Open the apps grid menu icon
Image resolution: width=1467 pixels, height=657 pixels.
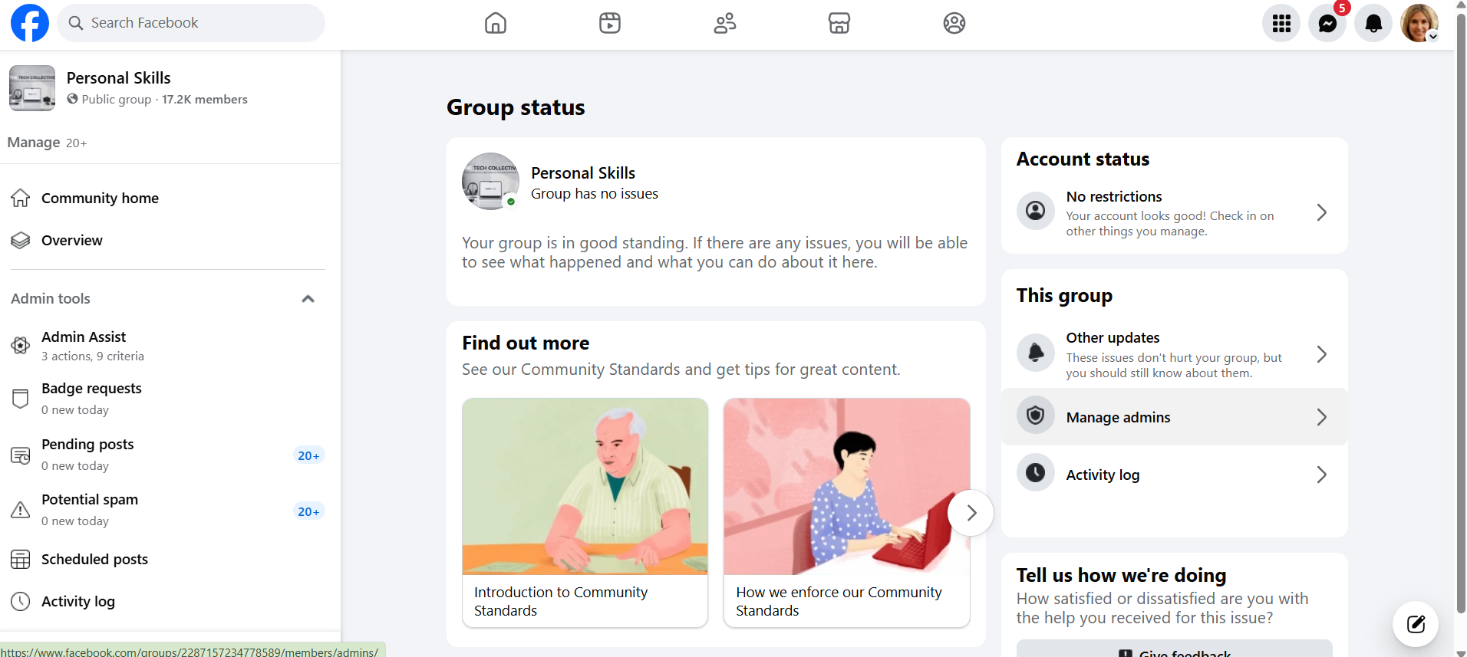[1281, 23]
